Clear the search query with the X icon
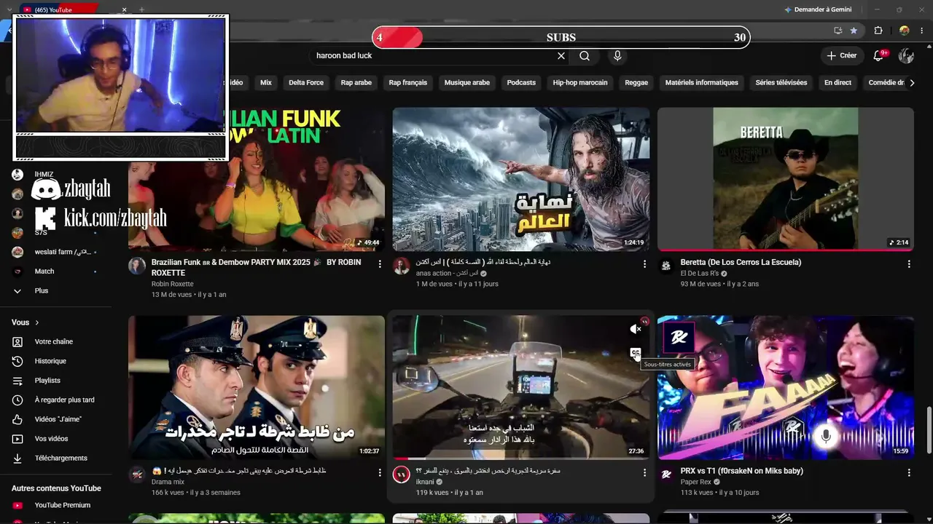 coord(561,56)
